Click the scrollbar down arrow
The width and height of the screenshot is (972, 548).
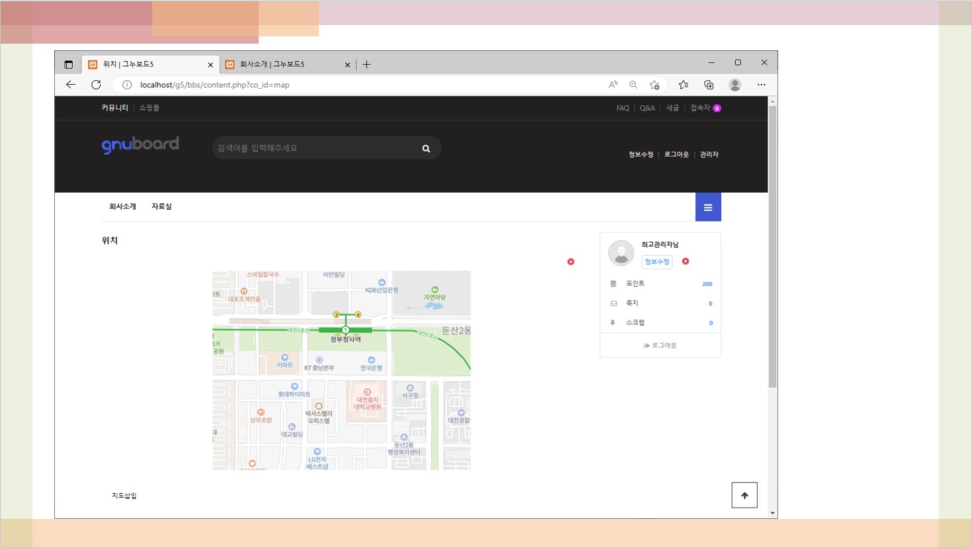click(772, 513)
